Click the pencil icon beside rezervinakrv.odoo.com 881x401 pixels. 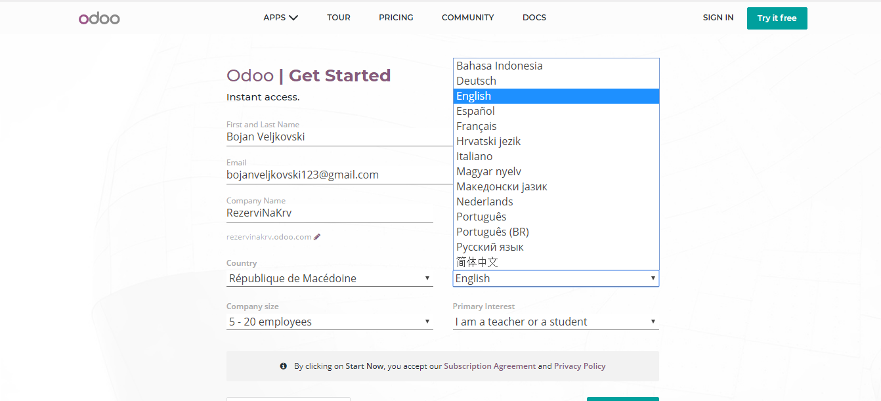click(317, 237)
